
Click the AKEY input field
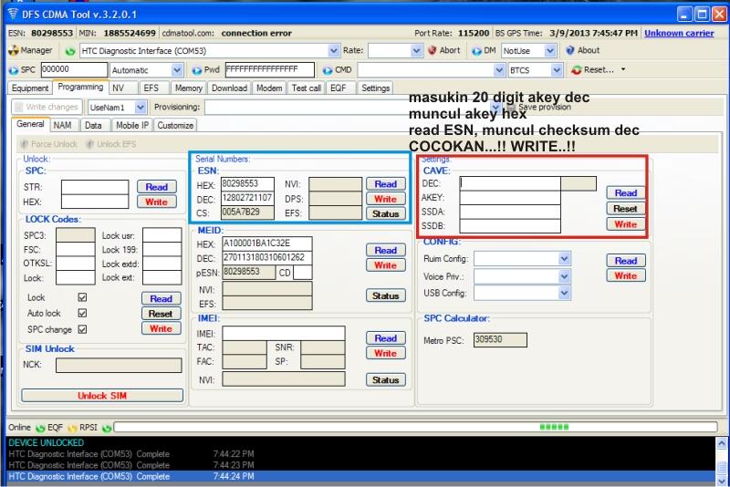pyautogui.click(x=510, y=198)
